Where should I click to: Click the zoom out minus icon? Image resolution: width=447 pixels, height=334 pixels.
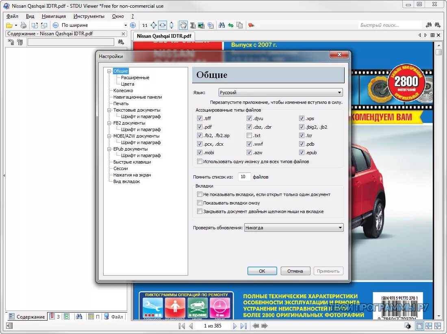pyautogui.click(x=56, y=25)
